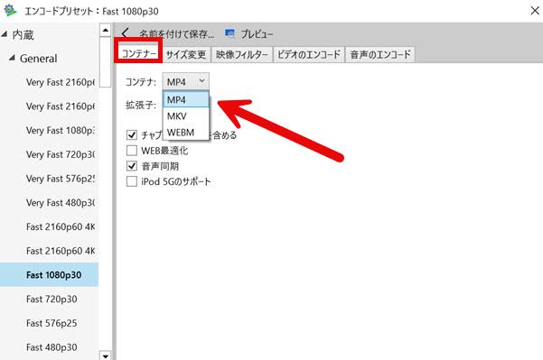The height and width of the screenshot is (360, 543).
Task: Enable iPod 5Gのサポート checkbox
Action: 132,181
